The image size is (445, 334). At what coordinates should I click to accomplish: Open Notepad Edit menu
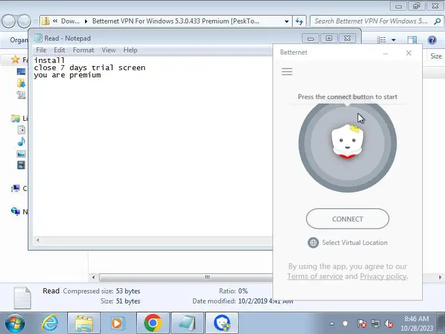[x=60, y=50]
